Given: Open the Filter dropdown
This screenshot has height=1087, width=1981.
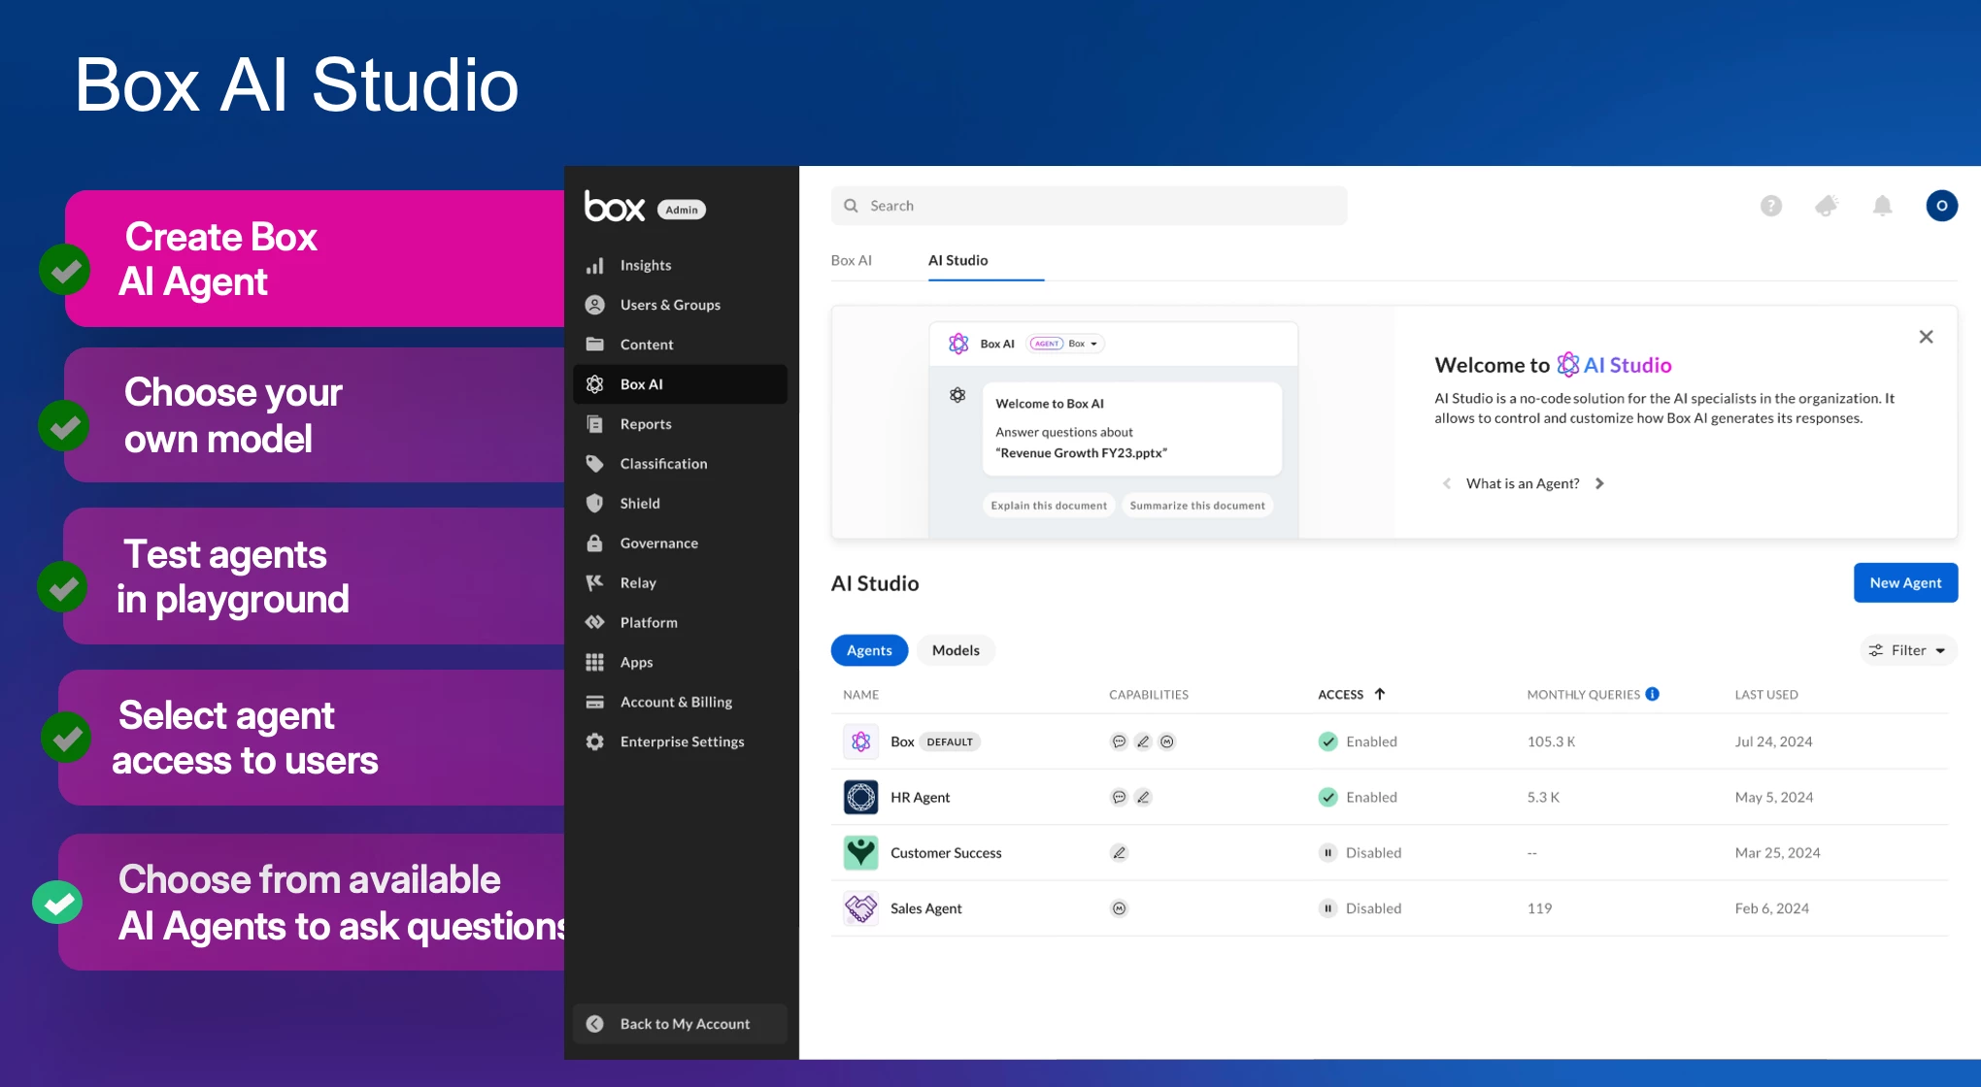Looking at the screenshot, I should 1908,650.
